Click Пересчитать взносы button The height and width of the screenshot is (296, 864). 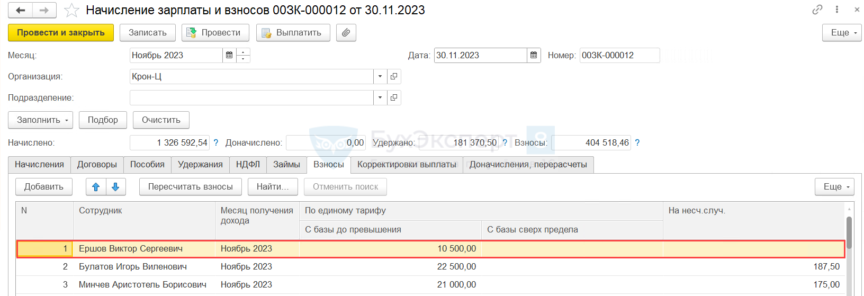[x=191, y=186]
